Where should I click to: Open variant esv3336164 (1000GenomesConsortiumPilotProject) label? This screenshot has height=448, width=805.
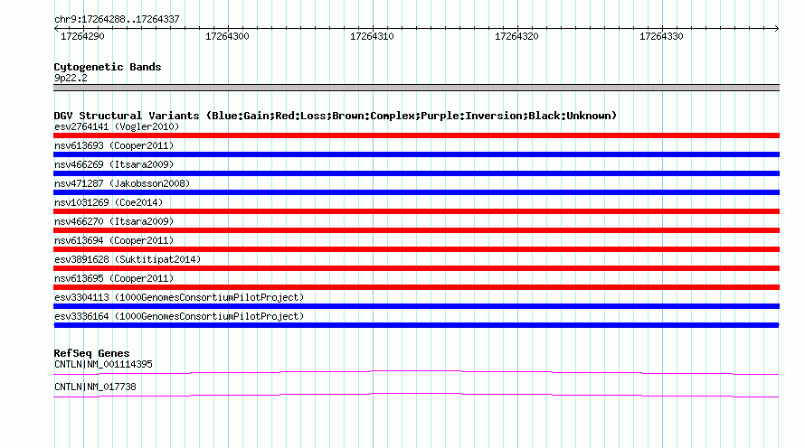[179, 316]
